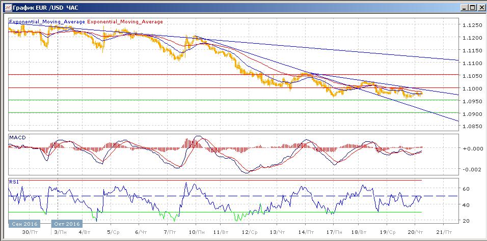Click the 1.0950 price axis value
Screen dimensions: 487x241
[471, 101]
